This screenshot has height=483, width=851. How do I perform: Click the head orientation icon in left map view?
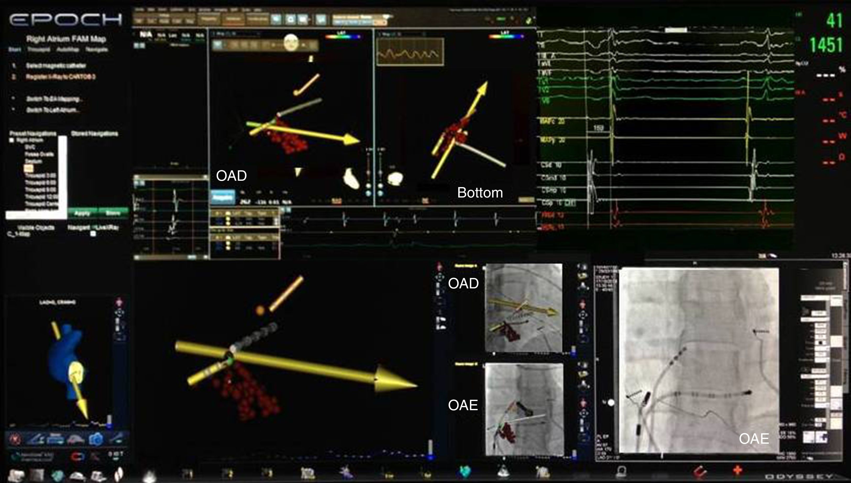coord(291,42)
